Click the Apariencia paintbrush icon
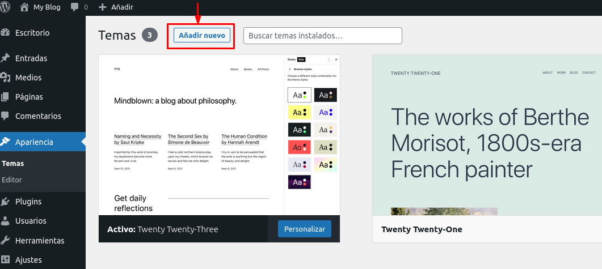This screenshot has height=269, width=602. [x=5, y=142]
